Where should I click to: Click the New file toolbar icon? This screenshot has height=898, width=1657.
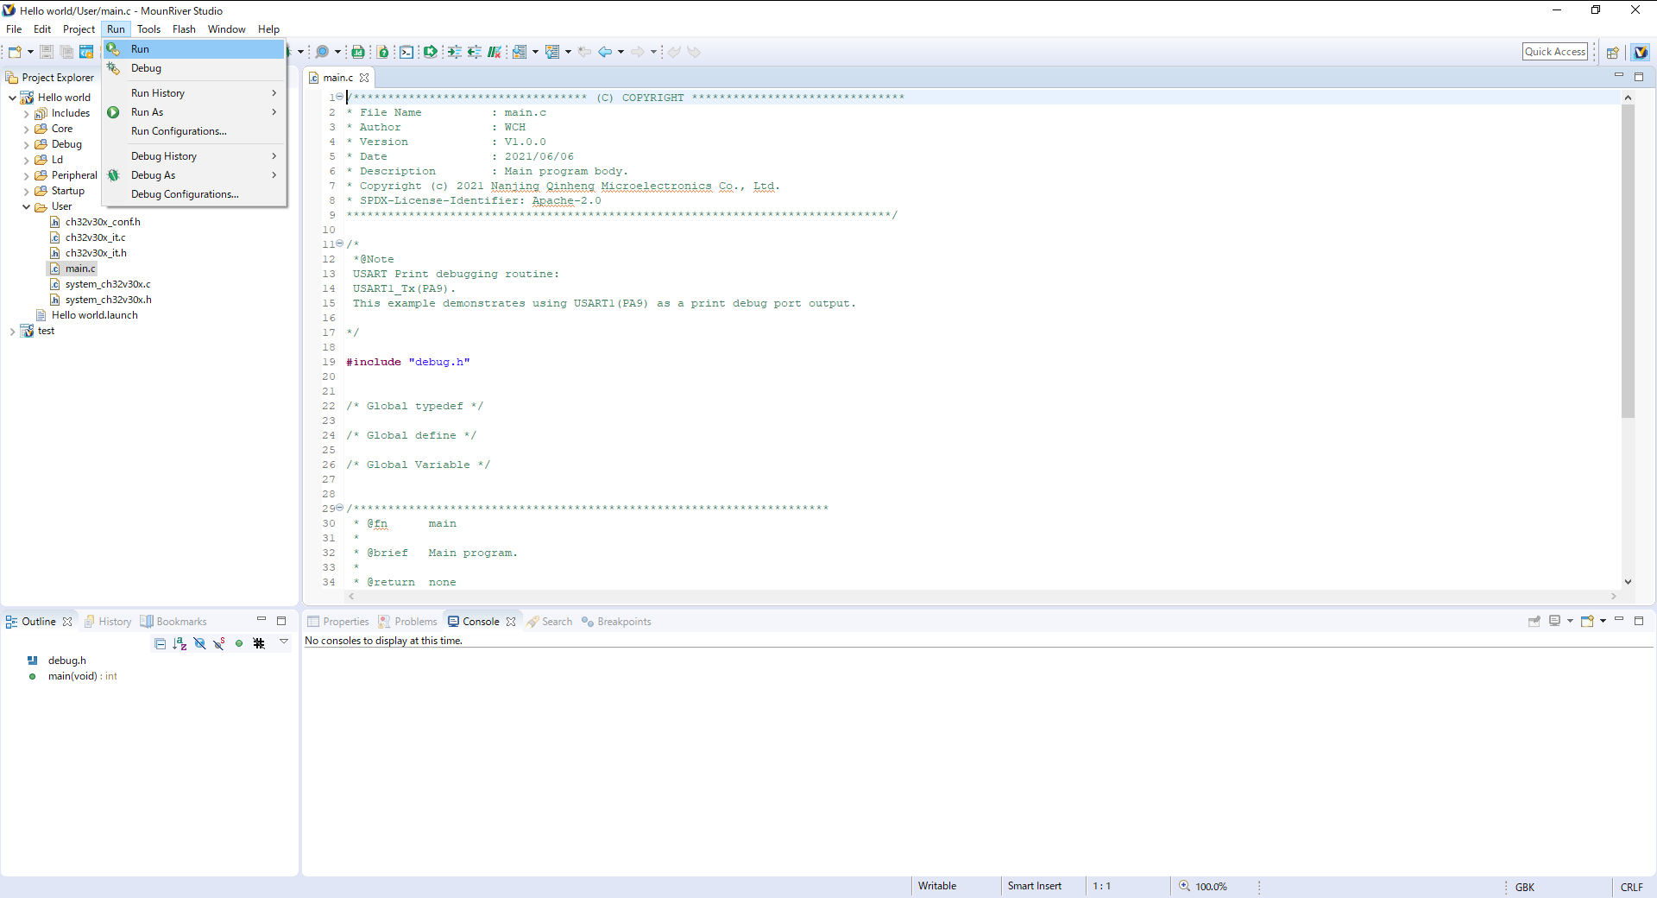pos(15,52)
